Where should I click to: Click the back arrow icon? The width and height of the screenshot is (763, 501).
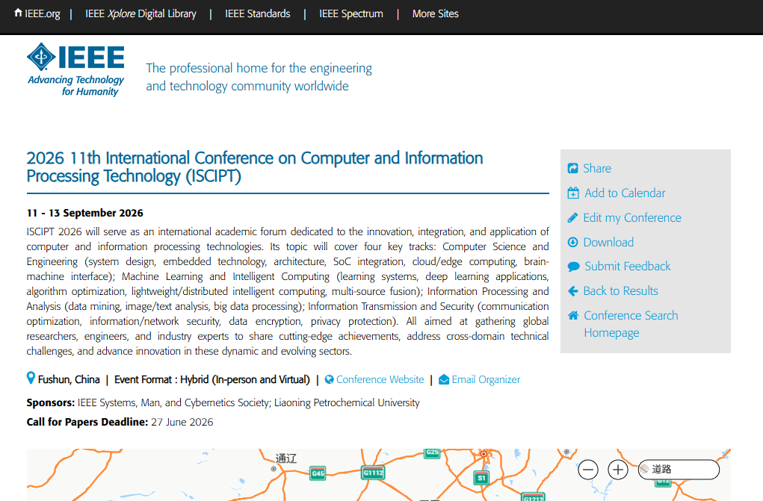(x=572, y=291)
